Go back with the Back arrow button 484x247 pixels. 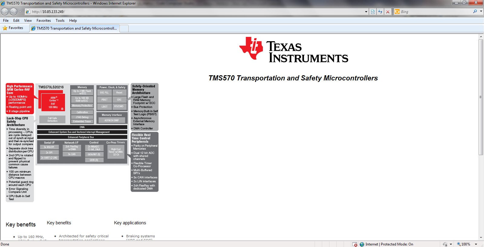click(5, 12)
